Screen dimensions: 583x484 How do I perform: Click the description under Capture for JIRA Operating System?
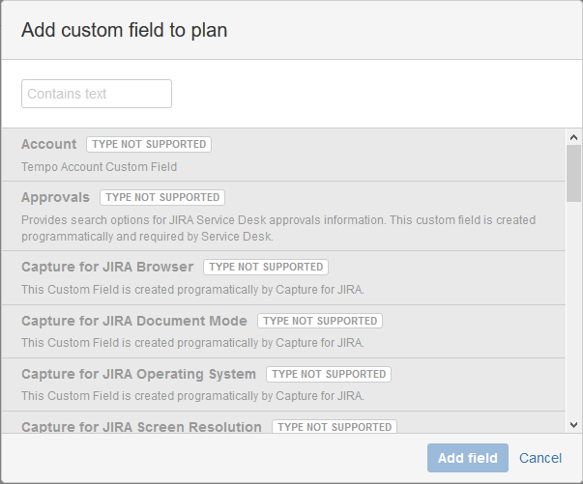click(x=192, y=395)
